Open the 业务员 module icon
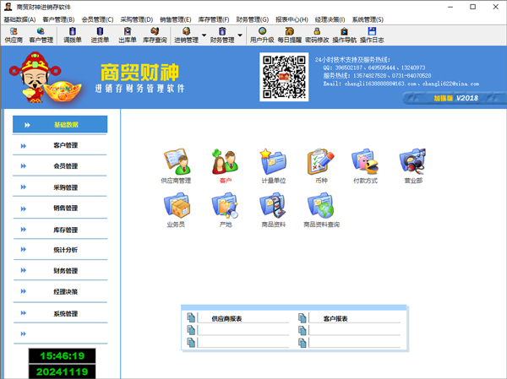 pyautogui.click(x=176, y=210)
